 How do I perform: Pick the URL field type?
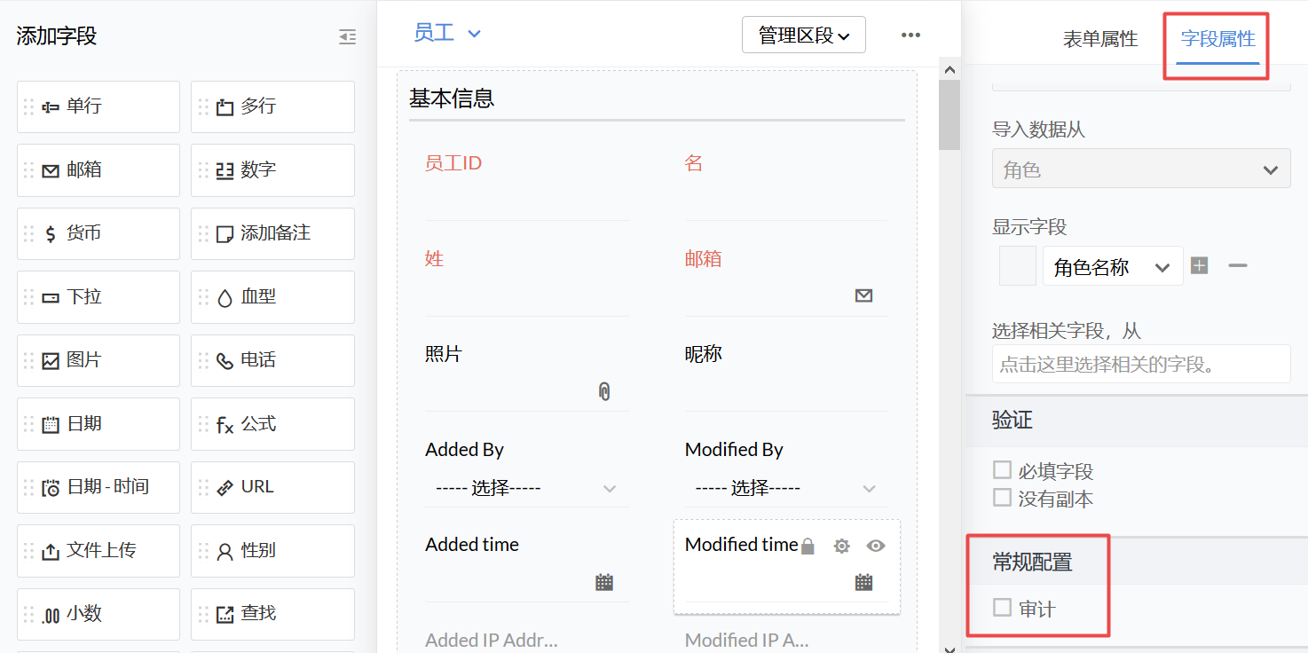tap(272, 487)
